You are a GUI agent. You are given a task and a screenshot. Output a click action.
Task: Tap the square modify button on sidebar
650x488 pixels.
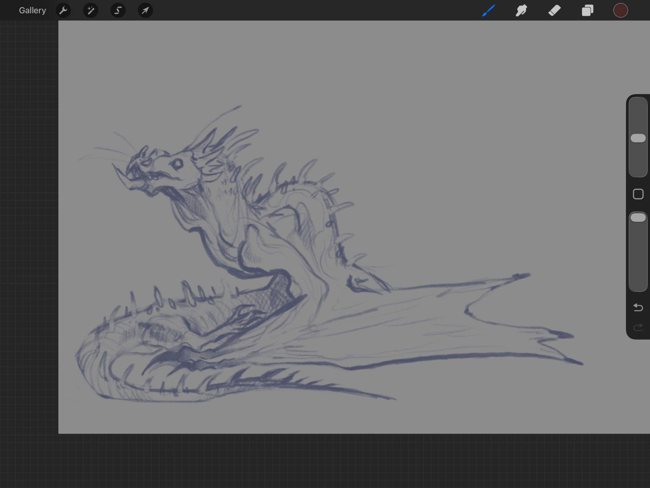pos(638,194)
